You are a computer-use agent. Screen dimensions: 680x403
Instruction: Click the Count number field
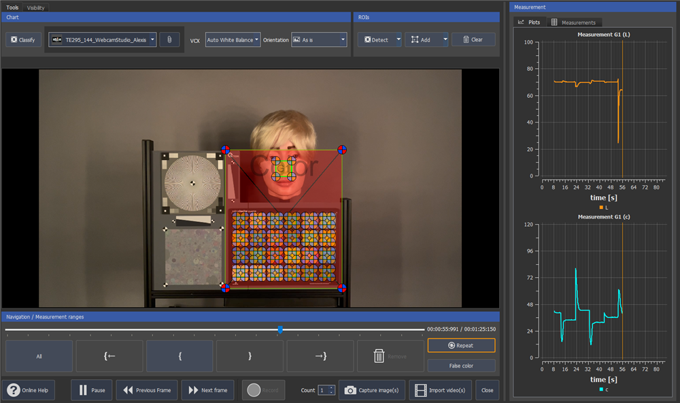(324, 390)
